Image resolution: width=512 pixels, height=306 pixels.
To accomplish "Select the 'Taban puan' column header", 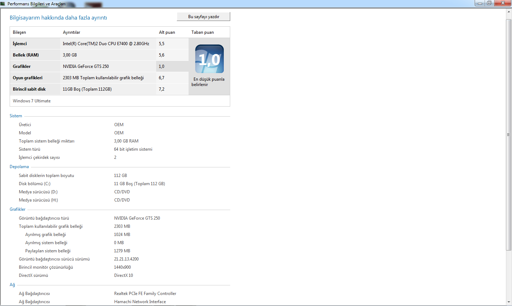I will tap(202, 32).
